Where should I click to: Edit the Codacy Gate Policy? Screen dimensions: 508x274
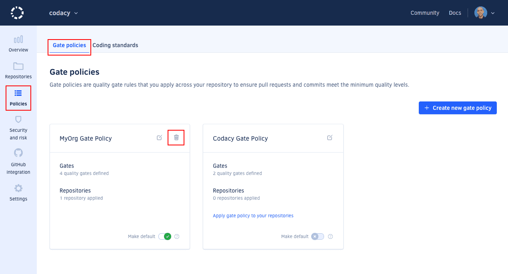coord(330,138)
